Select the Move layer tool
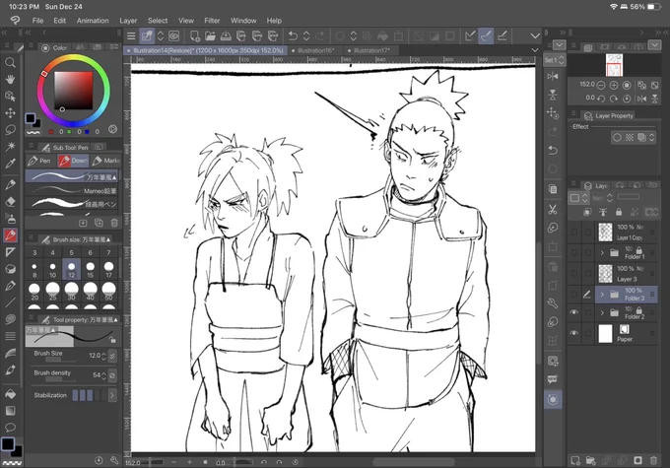 10,113
